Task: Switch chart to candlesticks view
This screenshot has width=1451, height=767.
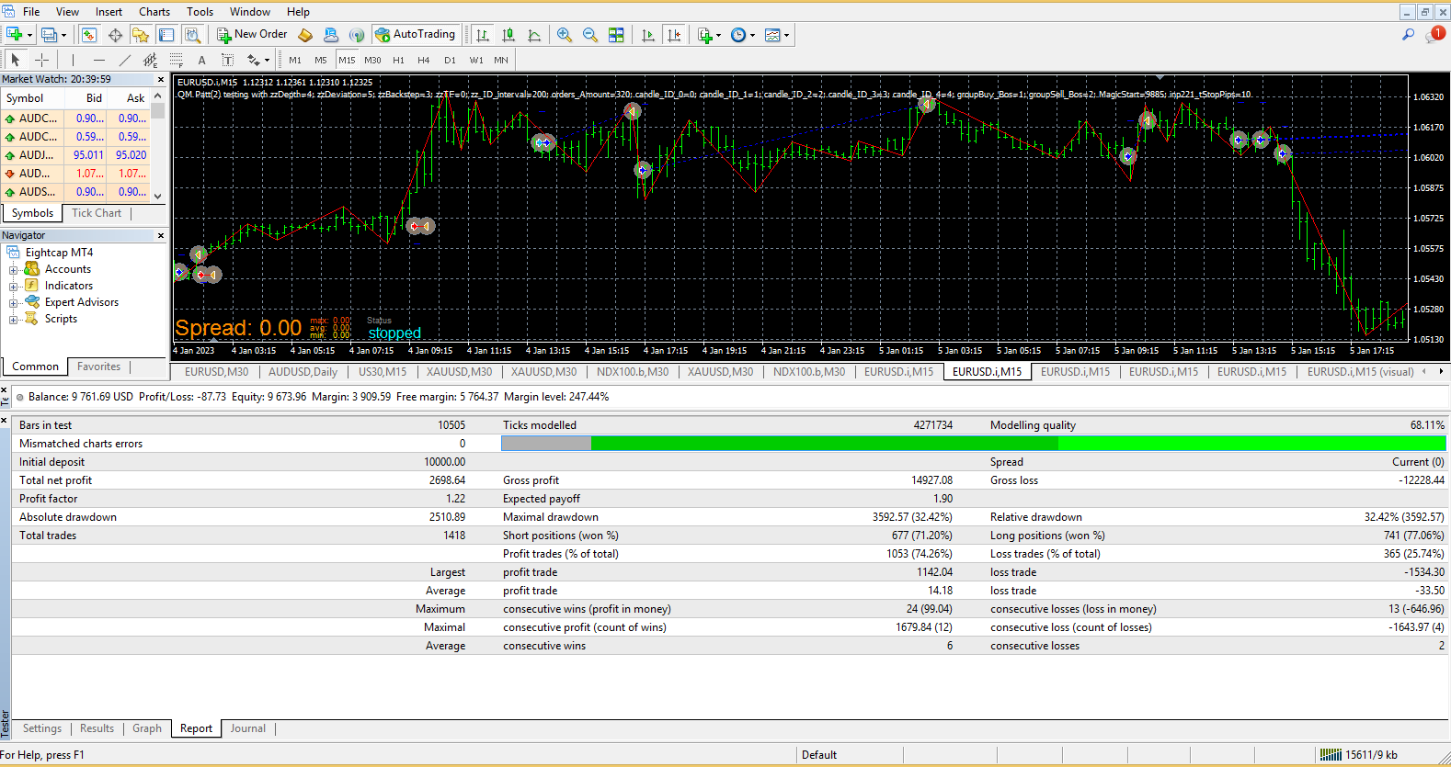Action: coord(508,35)
